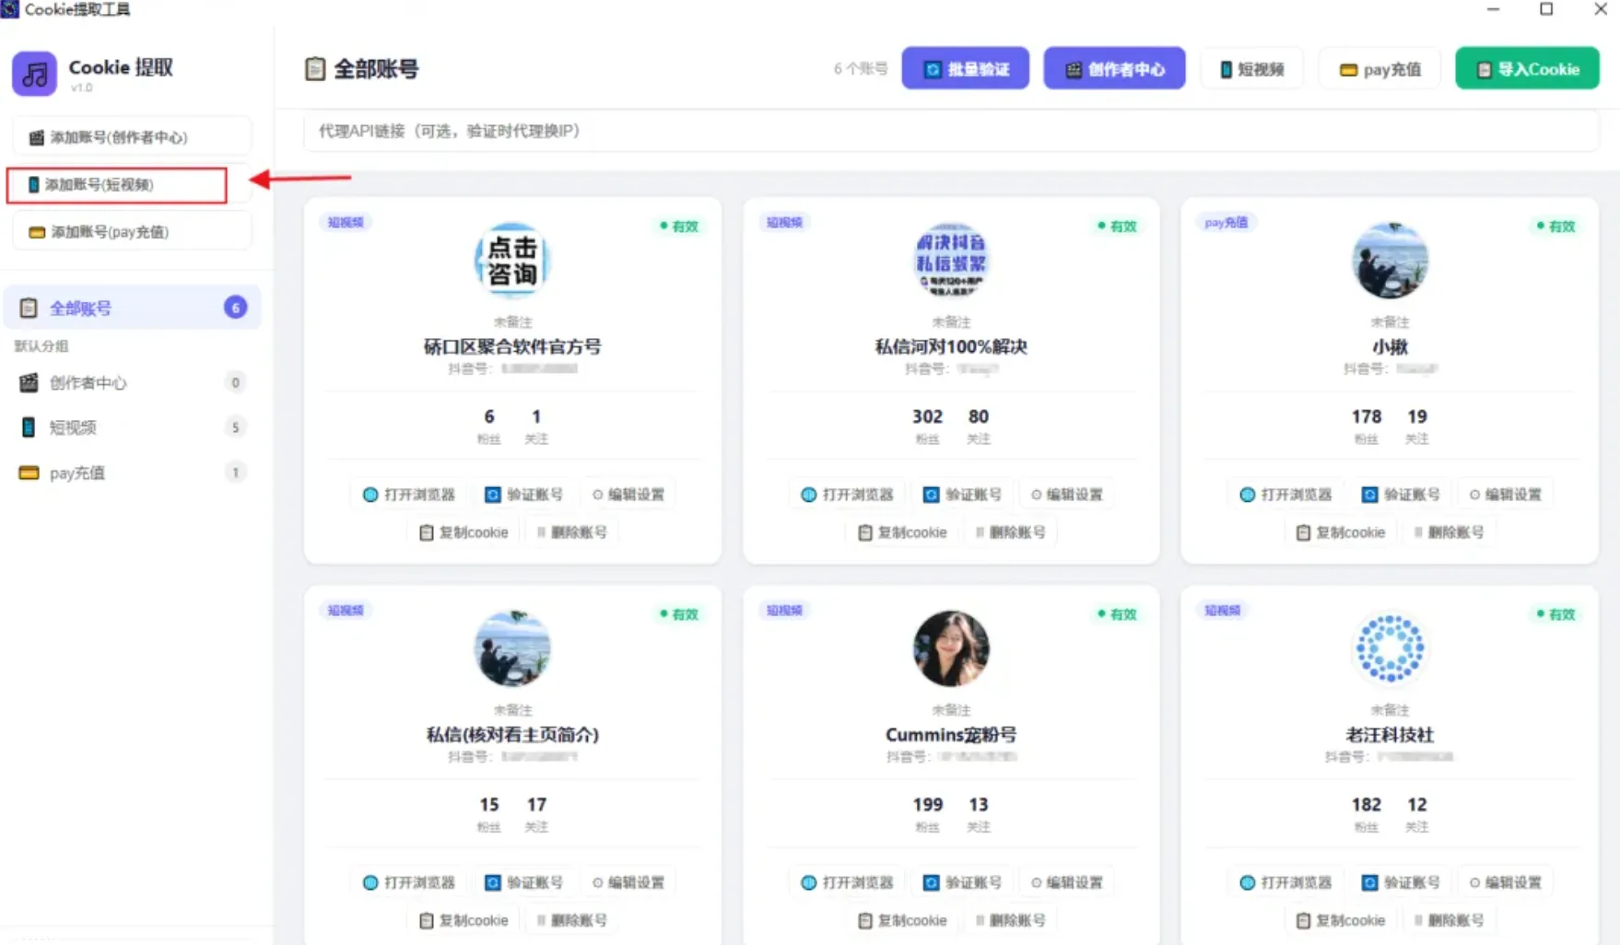Click the 老汪科技社 avatar
Image resolution: width=1620 pixels, height=945 pixels.
click(1390, 648)
